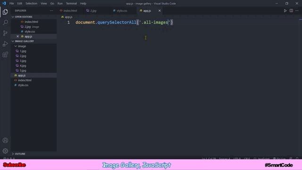Open 1.jpg in image folder
This screenshot has width=302, height=170.
point(23,51)
